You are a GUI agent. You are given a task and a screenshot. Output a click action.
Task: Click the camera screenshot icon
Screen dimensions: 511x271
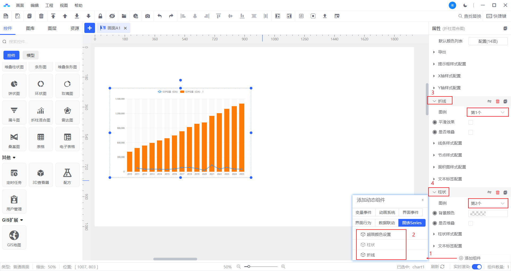coord(147,16)
